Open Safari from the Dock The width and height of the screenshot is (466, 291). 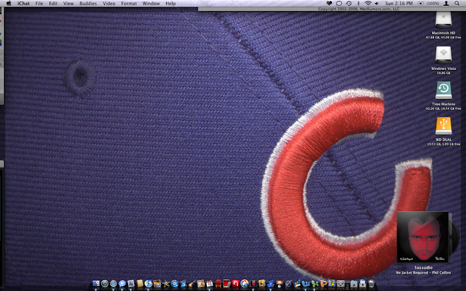point(114,283)
